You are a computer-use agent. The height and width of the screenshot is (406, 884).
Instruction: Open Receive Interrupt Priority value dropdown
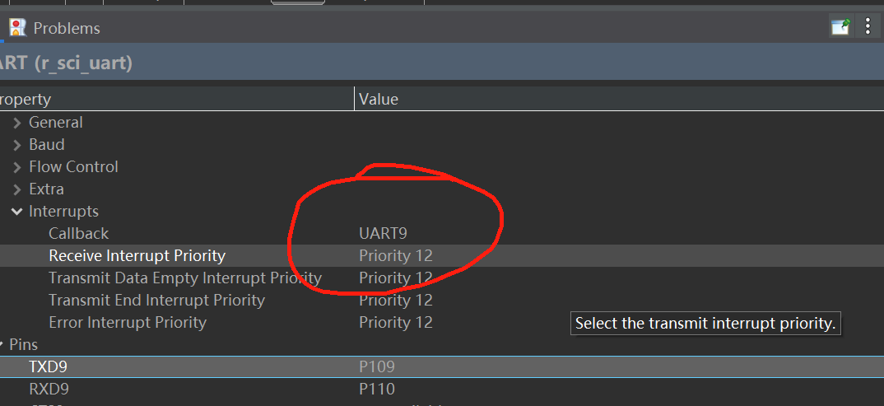tap(396, 256)
